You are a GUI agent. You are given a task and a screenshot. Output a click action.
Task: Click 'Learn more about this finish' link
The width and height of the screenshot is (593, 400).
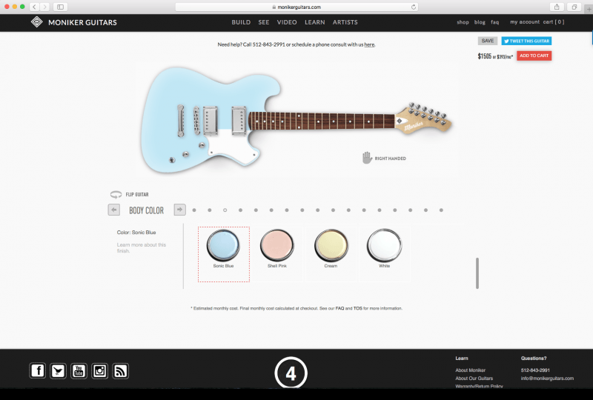(142, 247)
